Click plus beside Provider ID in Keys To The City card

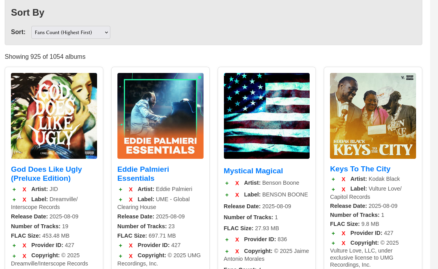click(x=333, y=233)
